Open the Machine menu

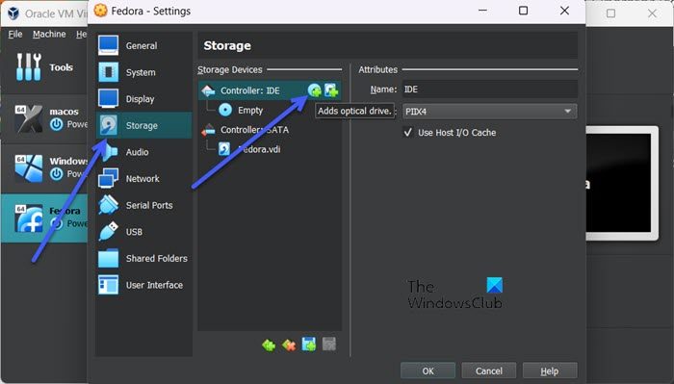click(x=49, y=34)
